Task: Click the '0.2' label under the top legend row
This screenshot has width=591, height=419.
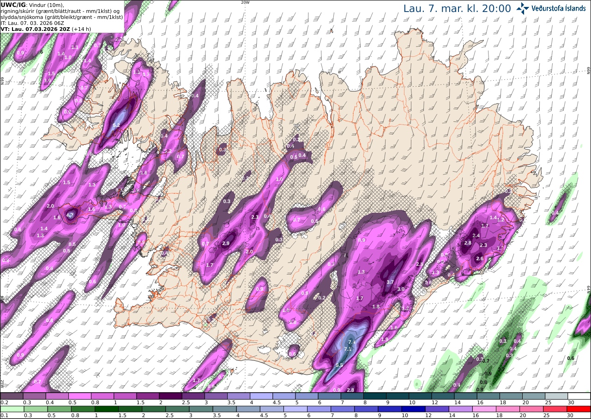Action: (4, 402)
